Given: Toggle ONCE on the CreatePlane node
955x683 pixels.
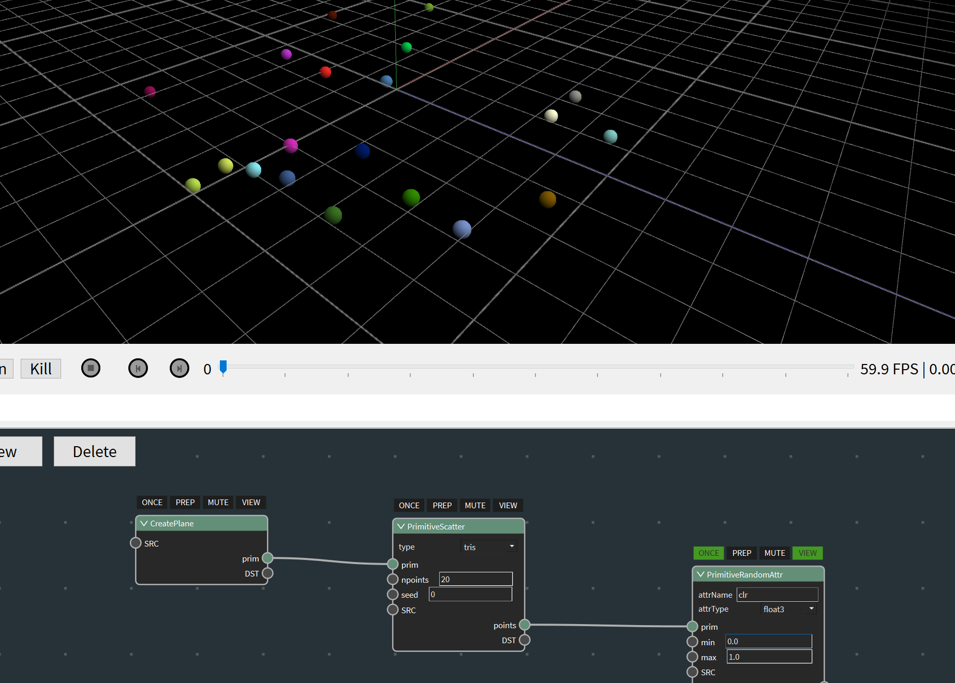Looking at the screenshot, I should (x=152, y=503).
